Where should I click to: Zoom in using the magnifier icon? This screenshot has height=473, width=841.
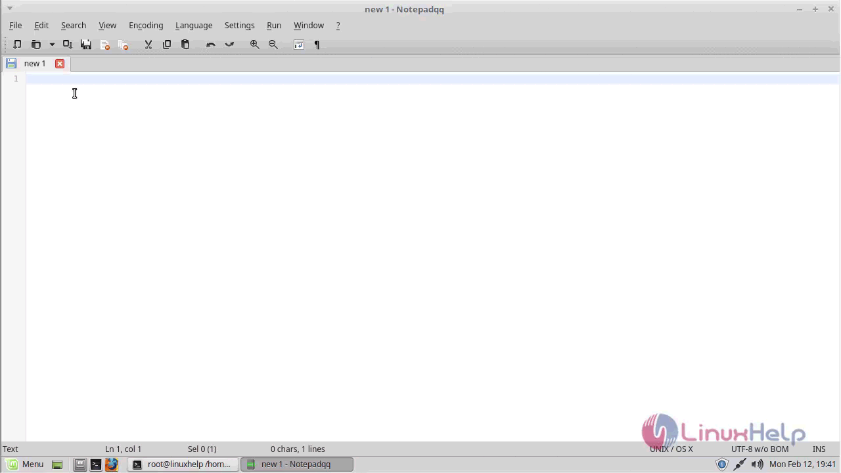(x=254, y=45)
